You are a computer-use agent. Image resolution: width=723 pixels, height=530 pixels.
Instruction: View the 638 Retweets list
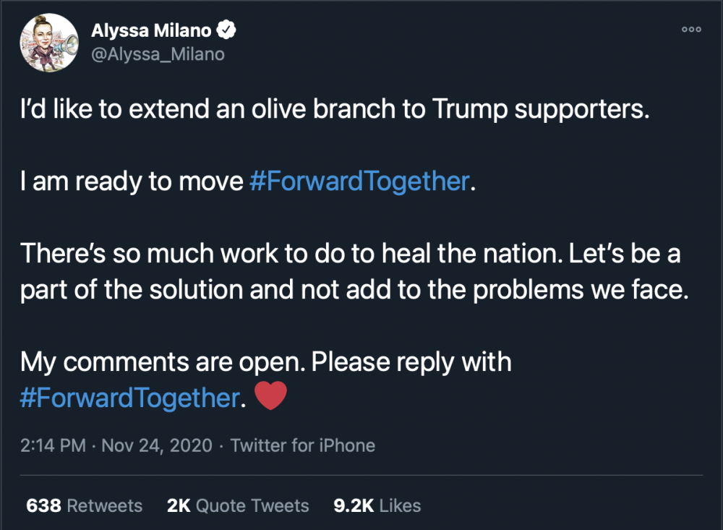tap(85, 505)
